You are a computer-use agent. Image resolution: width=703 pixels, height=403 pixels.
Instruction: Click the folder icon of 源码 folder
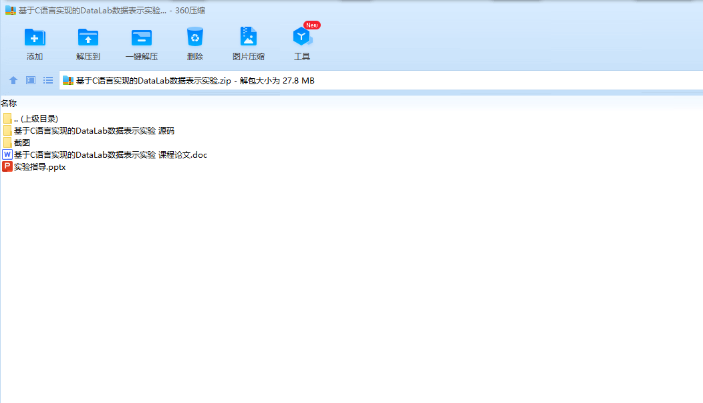[7, 130]
